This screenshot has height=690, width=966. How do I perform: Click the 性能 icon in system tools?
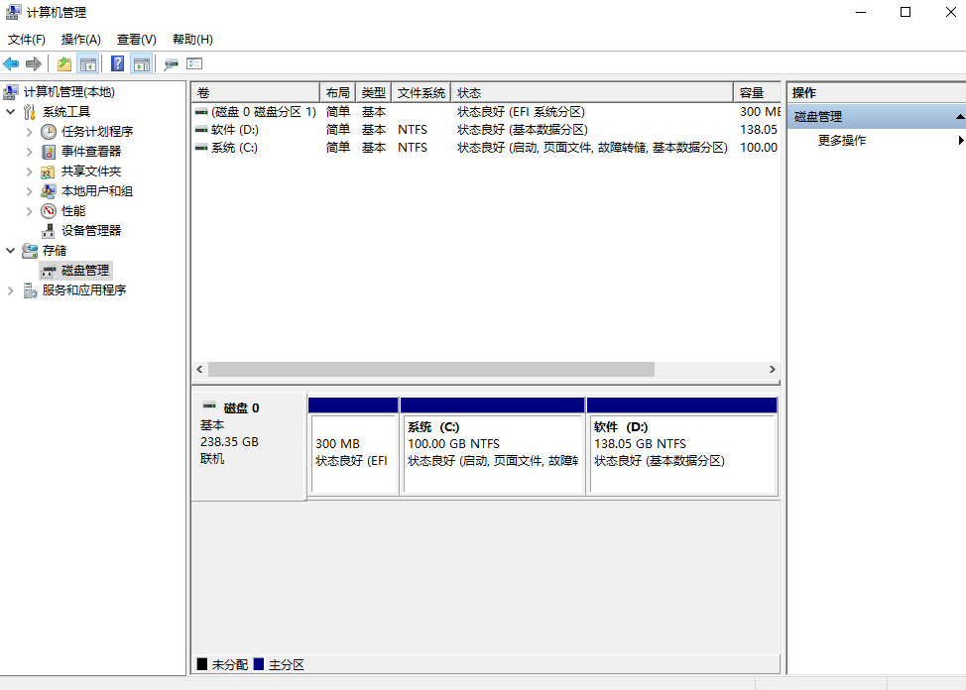pos(46,210)
